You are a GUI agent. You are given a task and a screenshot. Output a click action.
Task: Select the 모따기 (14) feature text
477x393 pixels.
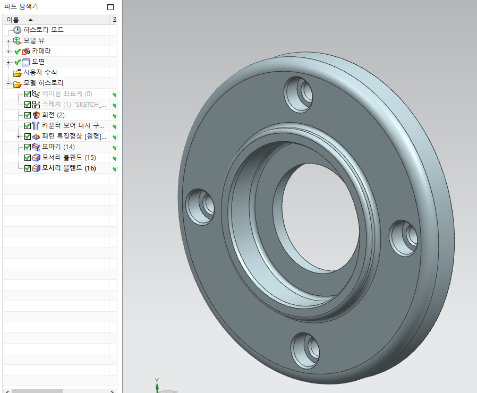pyautogui.click(x=58, y=147)
